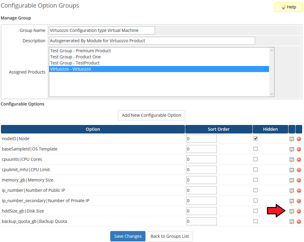The image size is (304, 242).
Task: Delete the baseSampleId|OS Template option
Action: (x=299, y=149)
